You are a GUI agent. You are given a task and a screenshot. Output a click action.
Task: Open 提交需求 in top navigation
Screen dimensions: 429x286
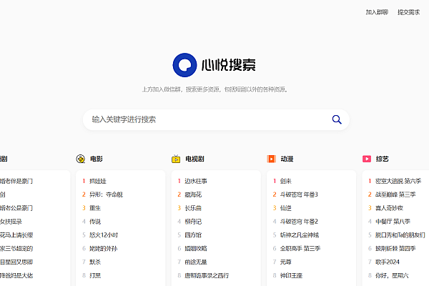tap(408, 12)
